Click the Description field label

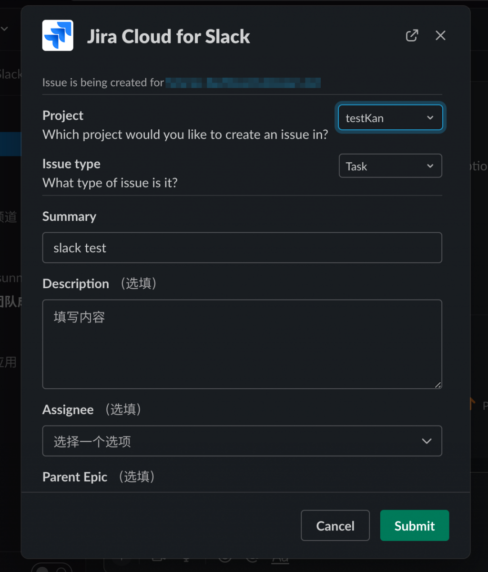[76, 283]
